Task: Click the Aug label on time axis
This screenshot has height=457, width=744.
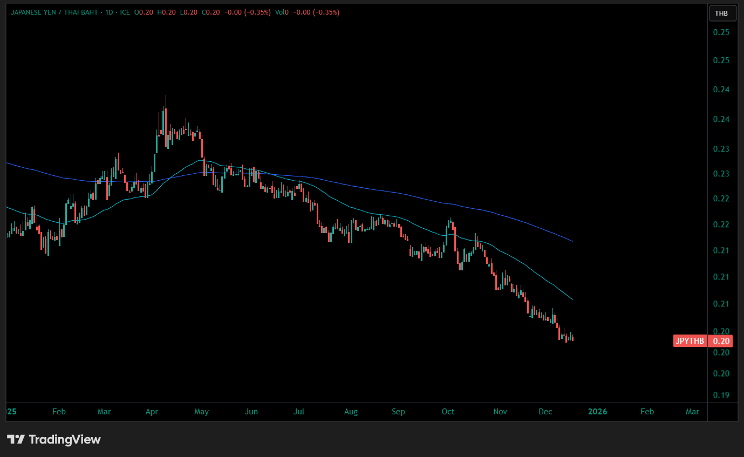Action: pos(351,412)
